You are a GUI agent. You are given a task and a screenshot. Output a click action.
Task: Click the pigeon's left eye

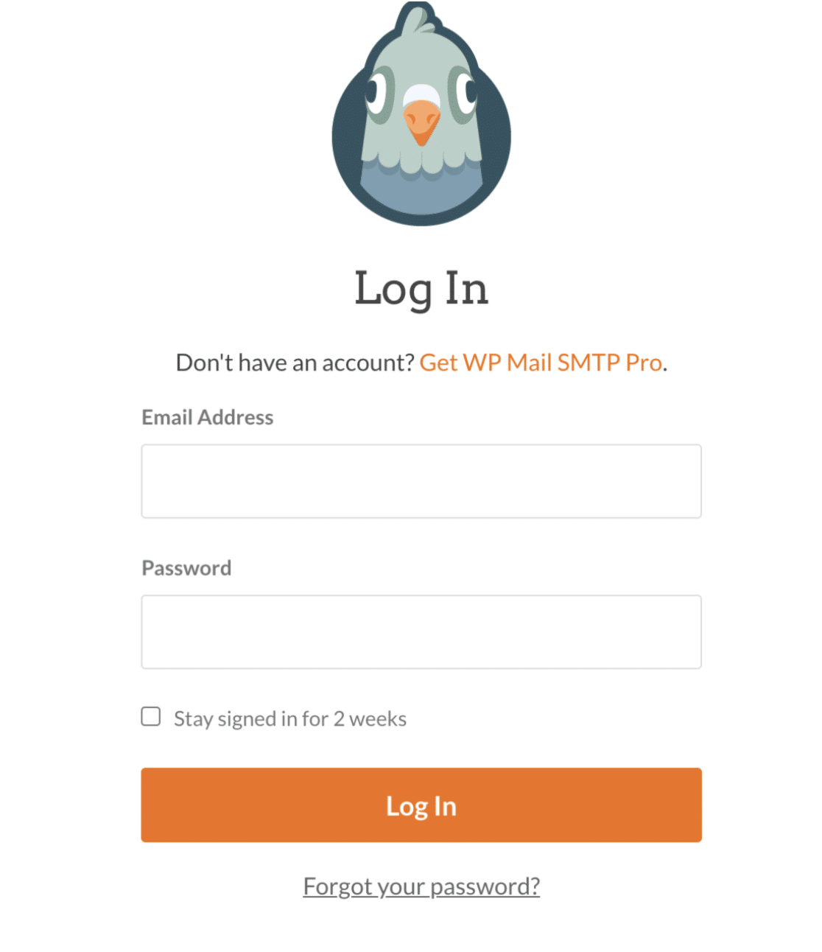pyautogui.click(x=380, y=94)
